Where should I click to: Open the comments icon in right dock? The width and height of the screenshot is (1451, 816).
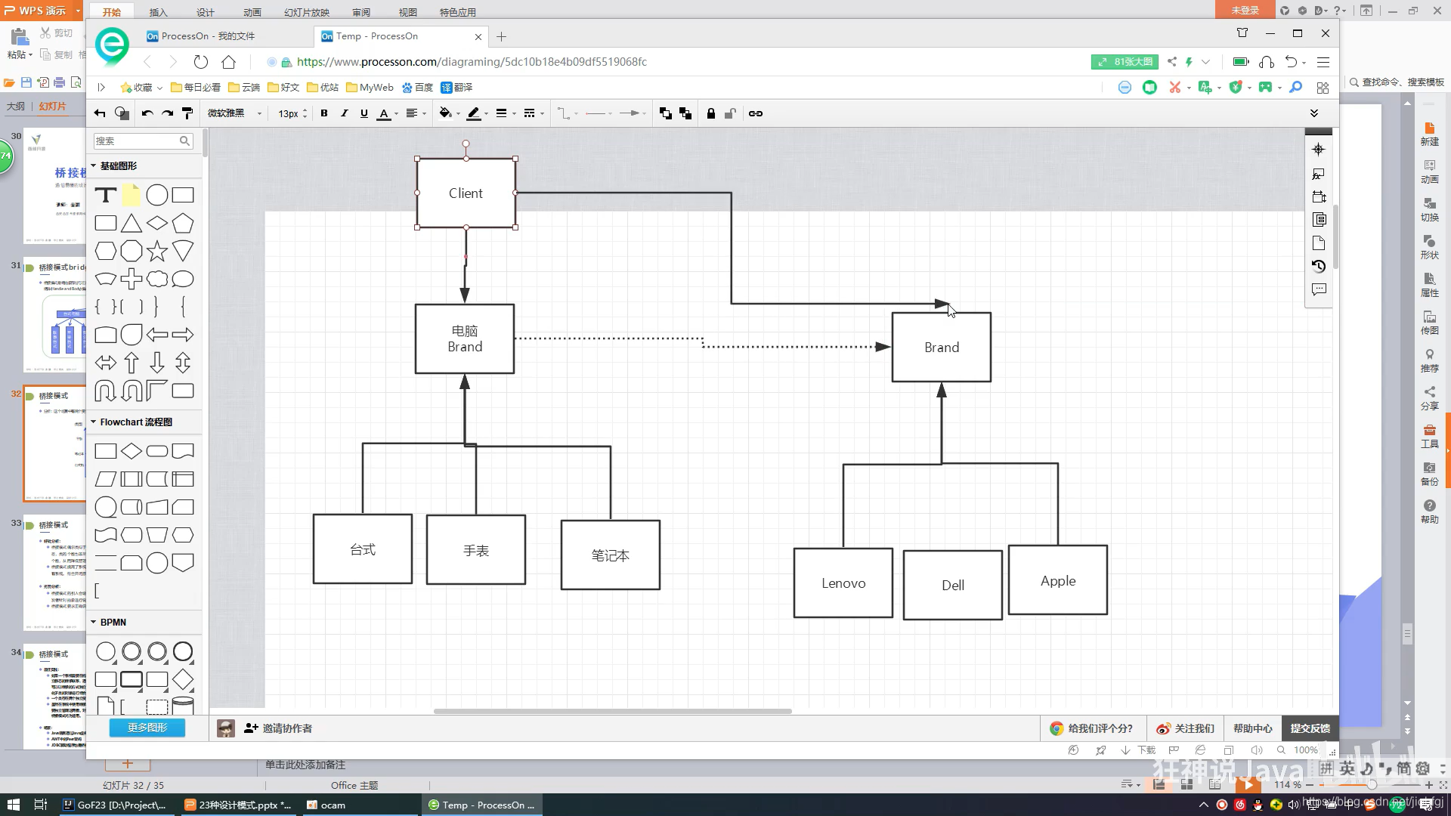[x=1319, y=289]
